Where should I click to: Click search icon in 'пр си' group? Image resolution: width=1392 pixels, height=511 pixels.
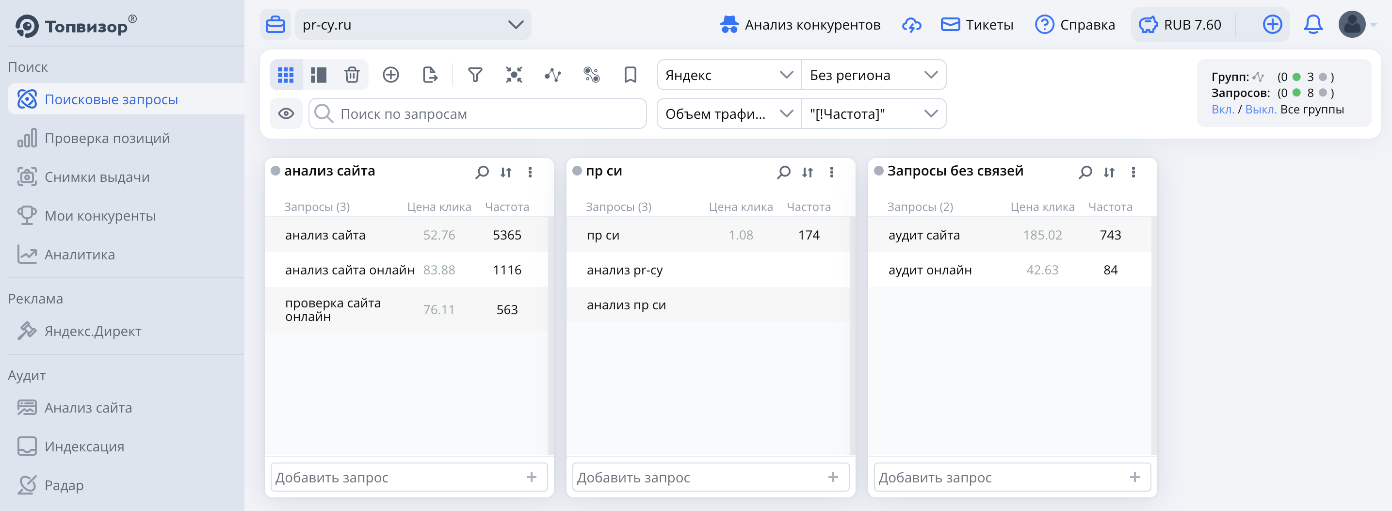point(783,172)
